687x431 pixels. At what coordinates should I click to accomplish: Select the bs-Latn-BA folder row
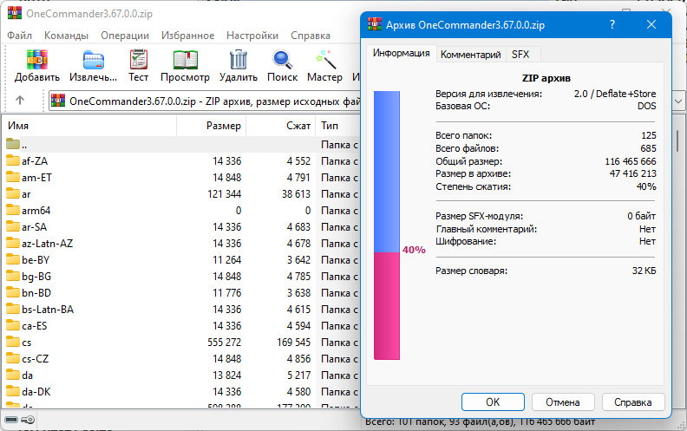click(180, 310)
